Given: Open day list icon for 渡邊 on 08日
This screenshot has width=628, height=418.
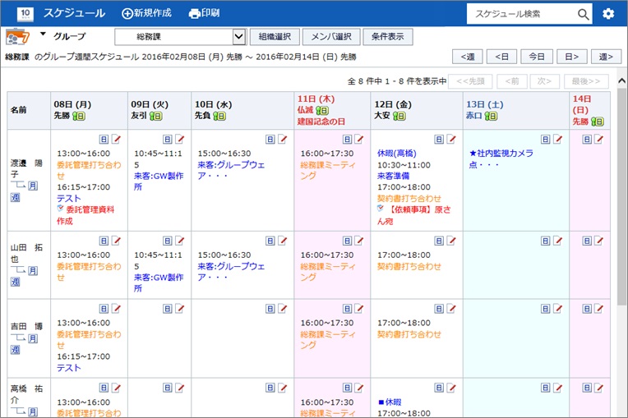Looking at the screenshot, I should [104, 140].
